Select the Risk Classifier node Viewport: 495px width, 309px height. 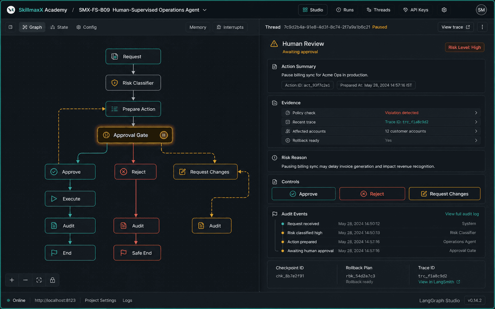click(133, 83)
